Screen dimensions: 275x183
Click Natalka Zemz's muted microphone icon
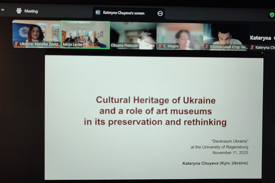16,44
